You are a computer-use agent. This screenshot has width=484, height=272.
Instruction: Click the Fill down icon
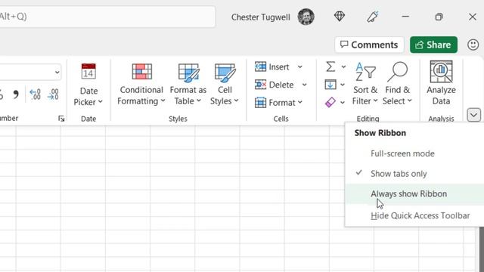330,85
